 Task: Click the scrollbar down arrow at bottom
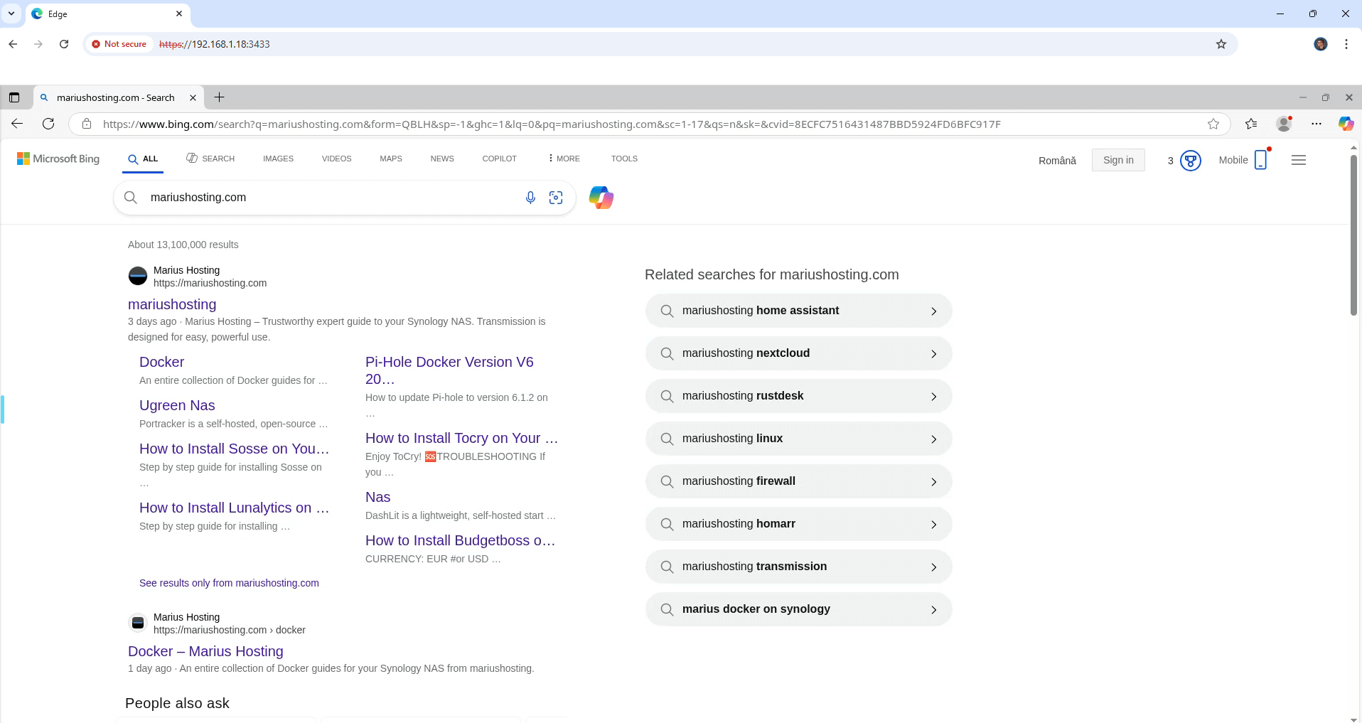pyautogui.click(x=1353, y=719)
